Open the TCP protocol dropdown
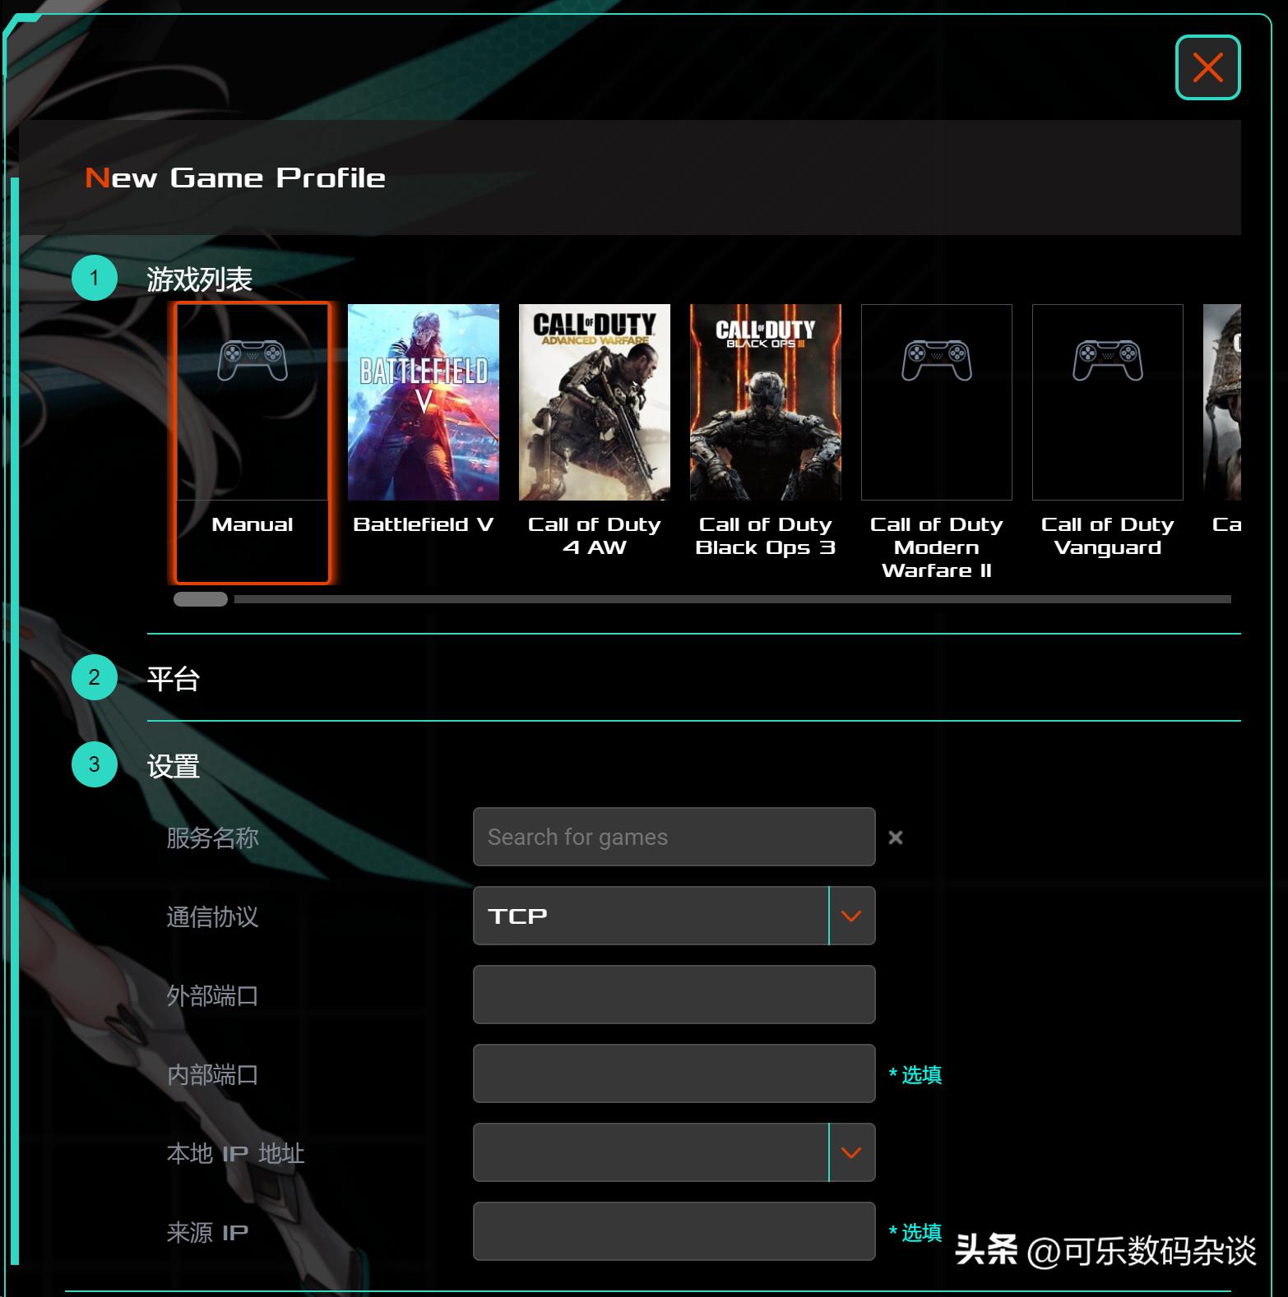This screenshot has width=1288, height=1297. pyautogui.click(x=674, y=916)
